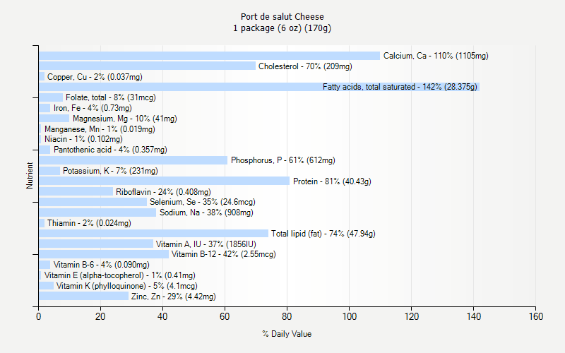This screenshot has height=353, width=565.
Task: Select the Vitamin B-12 bar label
Action: tap(223, 254)
